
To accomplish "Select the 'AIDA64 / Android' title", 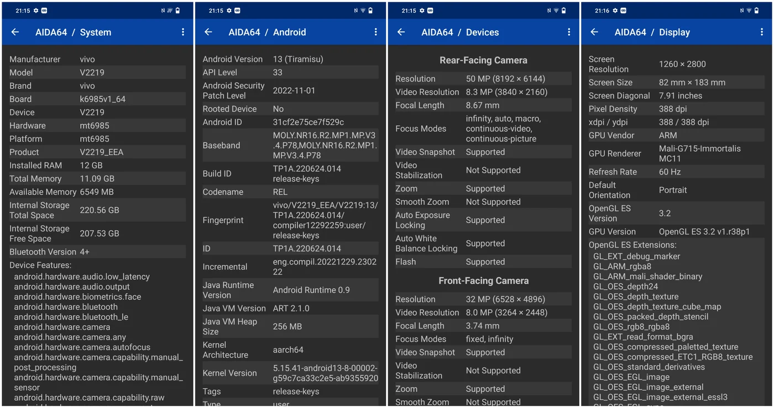I will [x=267, y=32].
